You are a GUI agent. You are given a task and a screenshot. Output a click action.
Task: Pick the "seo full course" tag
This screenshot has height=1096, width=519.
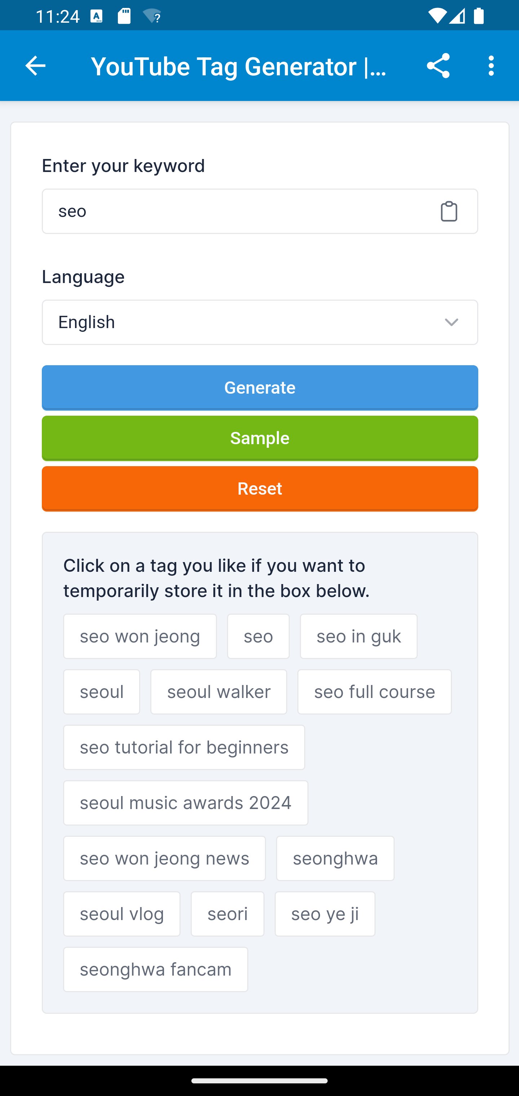point(374,692)
